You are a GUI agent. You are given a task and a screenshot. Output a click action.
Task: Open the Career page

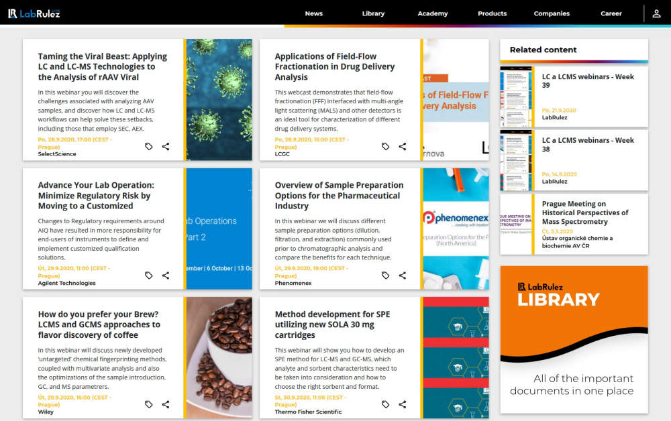[611, 13]
